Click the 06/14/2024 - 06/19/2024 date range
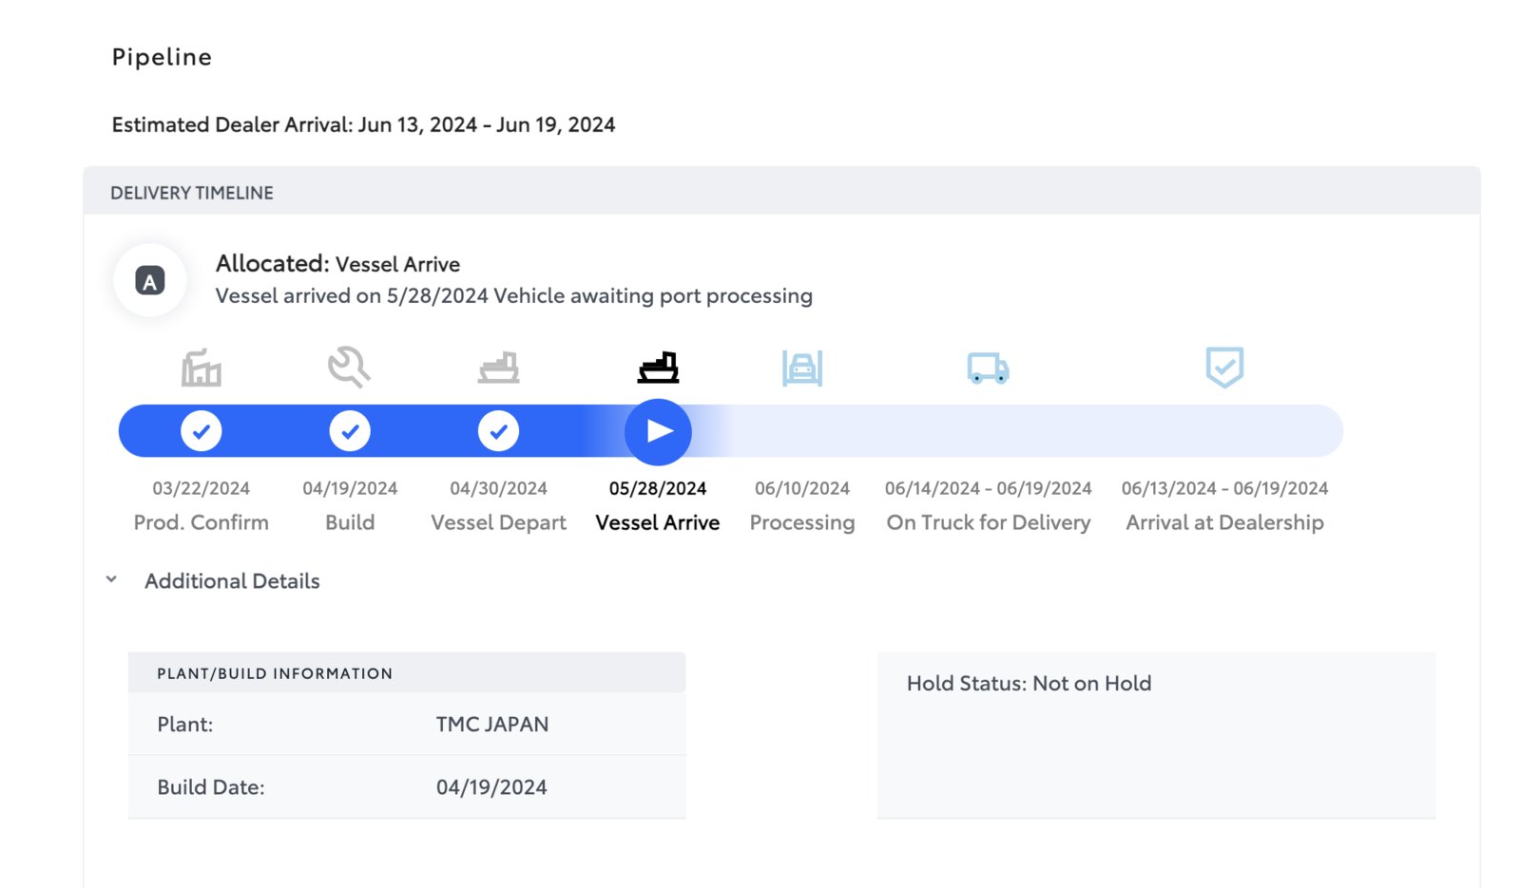This screenshot has height=888, width=1520. coord(989,488)
